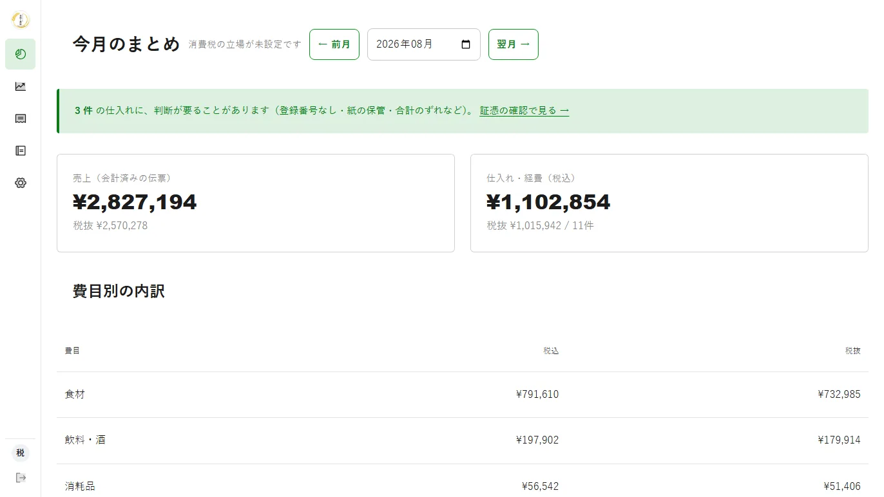Click the 税込 column header
Image resolution: width=884 pixels, height=497 pixels.
point(551,351)
